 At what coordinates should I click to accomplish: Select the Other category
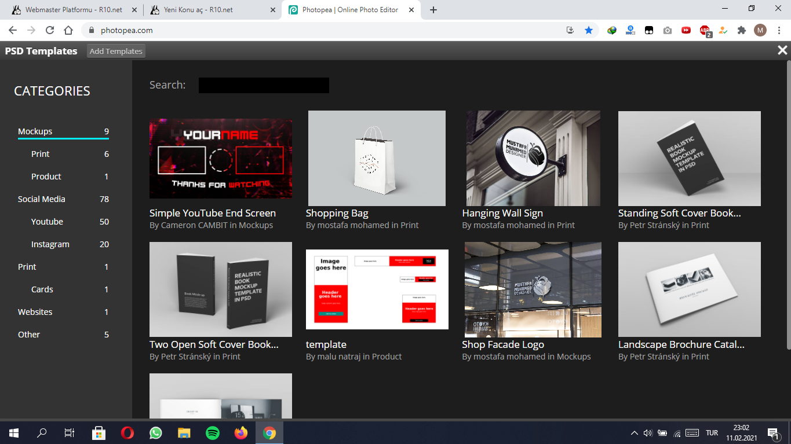click(x=63, y=335)
